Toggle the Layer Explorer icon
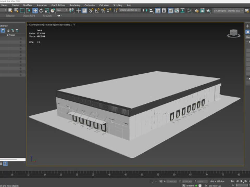Viewport: 250px width, 187px height. coord(164,10)
